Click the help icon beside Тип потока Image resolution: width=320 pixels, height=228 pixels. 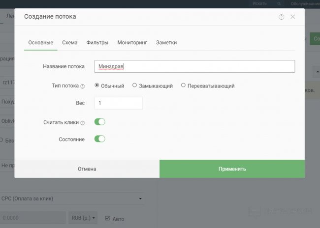point(83,86)
